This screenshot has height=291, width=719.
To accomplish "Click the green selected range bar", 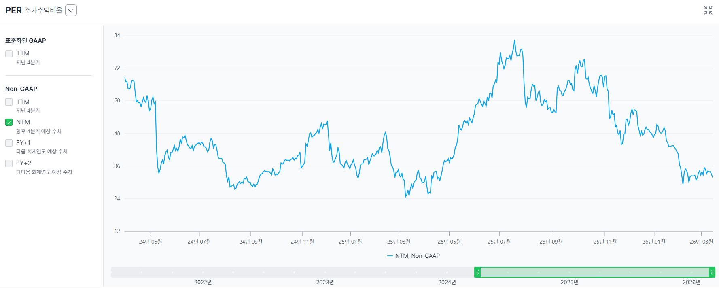I will tap(595, 272).
